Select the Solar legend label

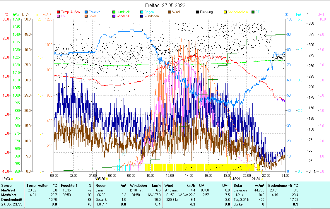coord(92,16)
